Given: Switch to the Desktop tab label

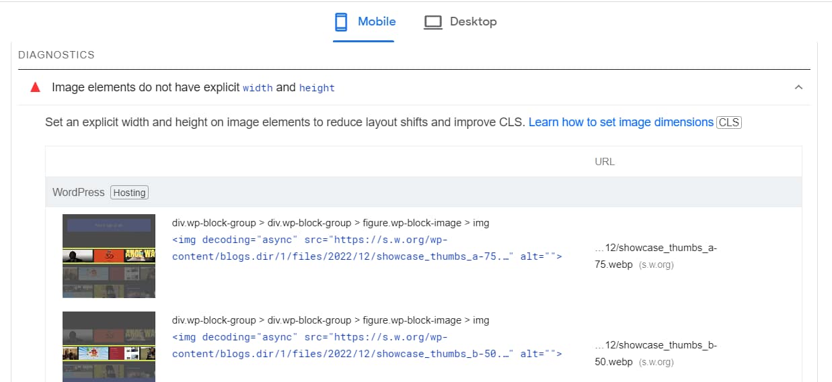Looking at the screenshot, I should coord(473,21).
